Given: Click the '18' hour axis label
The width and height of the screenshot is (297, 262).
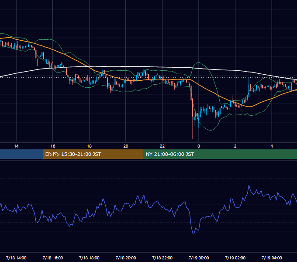Looking at the screenshot, I should click(x=89, y=146).
